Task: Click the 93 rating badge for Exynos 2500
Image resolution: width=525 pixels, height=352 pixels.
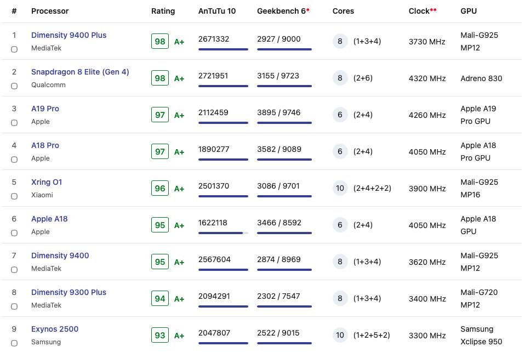Action: pyautogui.click(x=160, y=336)
